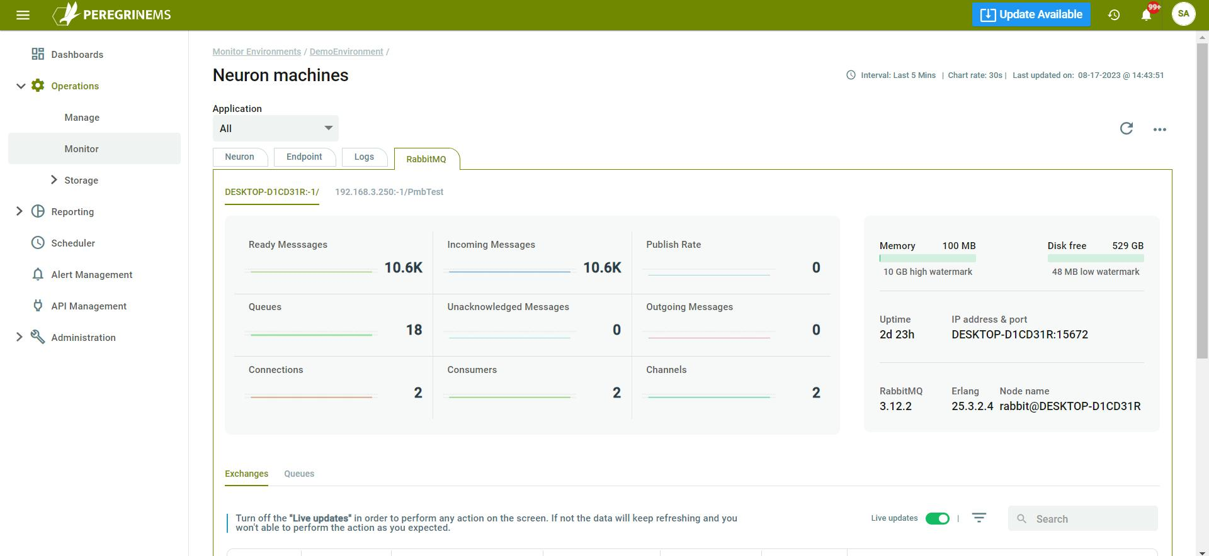Open the Dashboards menu item
This screenshot has height=556, width=1209.
click(77, 55)
